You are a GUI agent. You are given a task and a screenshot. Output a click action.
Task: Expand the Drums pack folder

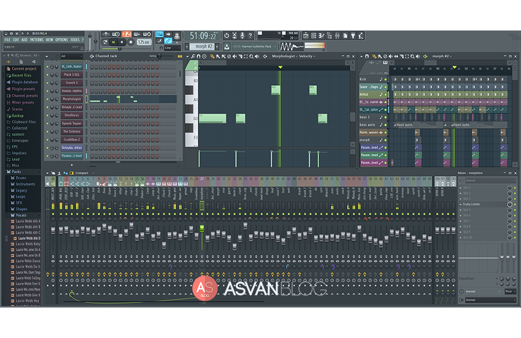[20, 178]
